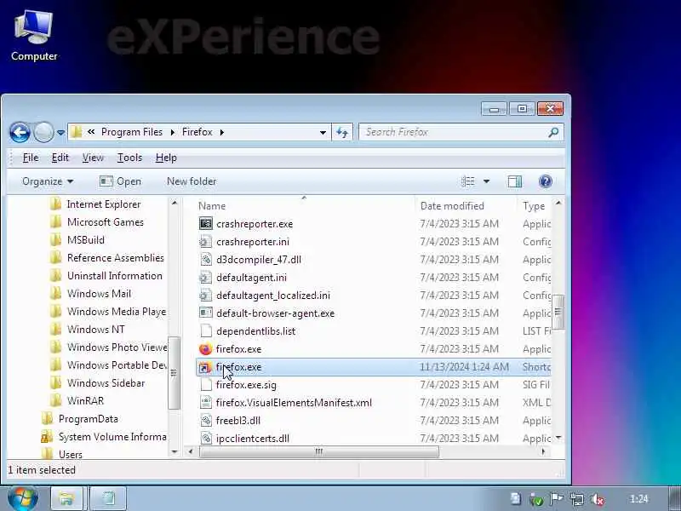Screen dimensions: 681x511
Task: Click the New folder button
Action: [x=192, y=181]
